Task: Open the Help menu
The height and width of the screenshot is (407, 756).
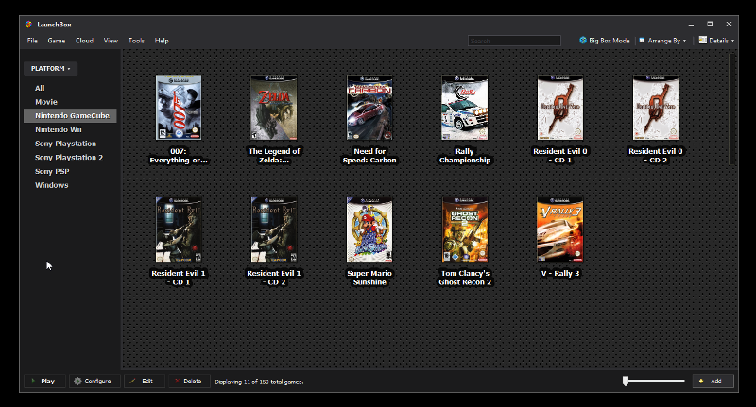Action: pyautogui.click(x=162, y=41)
